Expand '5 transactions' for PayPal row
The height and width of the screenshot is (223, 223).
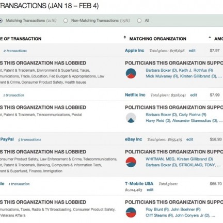[29, 139]
